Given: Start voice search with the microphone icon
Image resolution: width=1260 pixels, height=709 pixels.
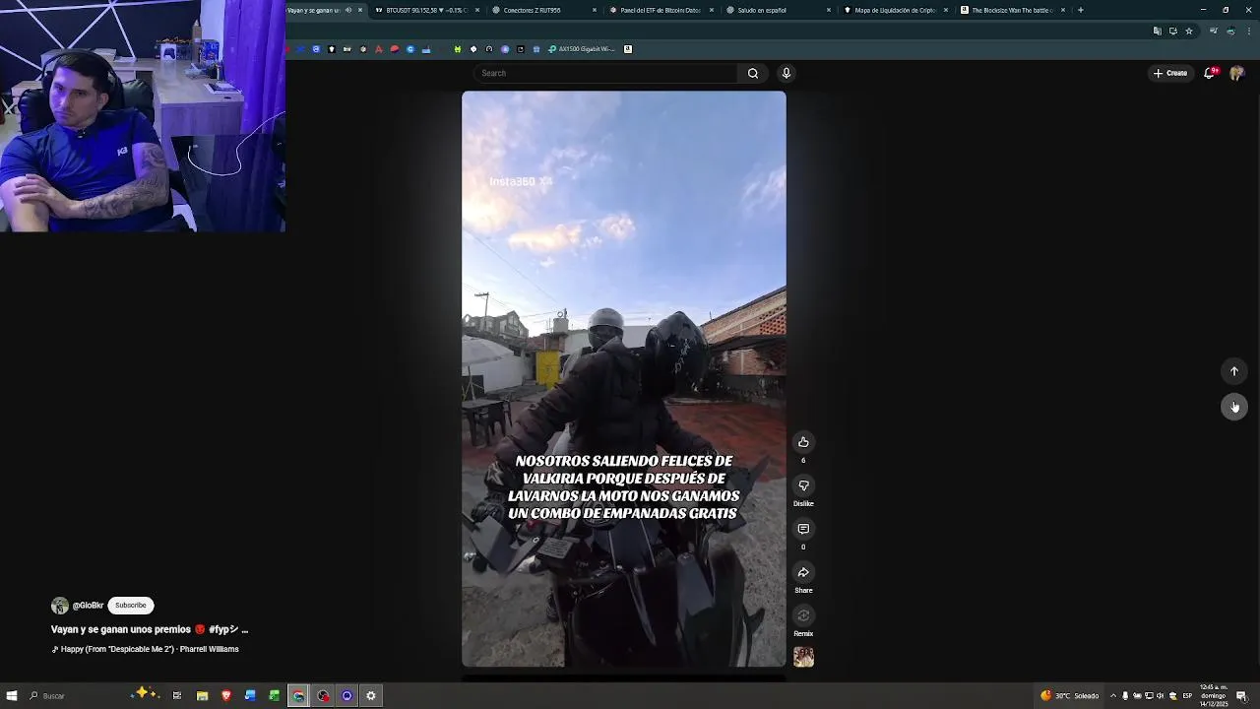Looking at the screenshot, I should [x=786, y=73].
